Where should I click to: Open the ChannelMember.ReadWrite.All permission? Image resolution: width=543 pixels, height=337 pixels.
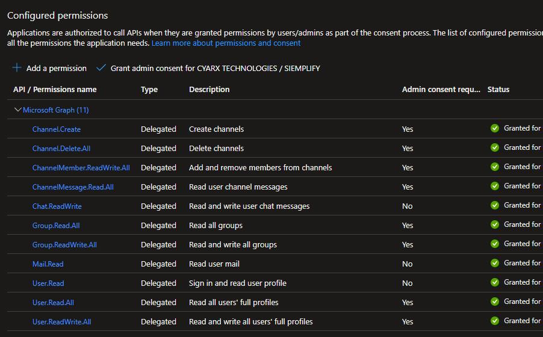coord(81,168)
